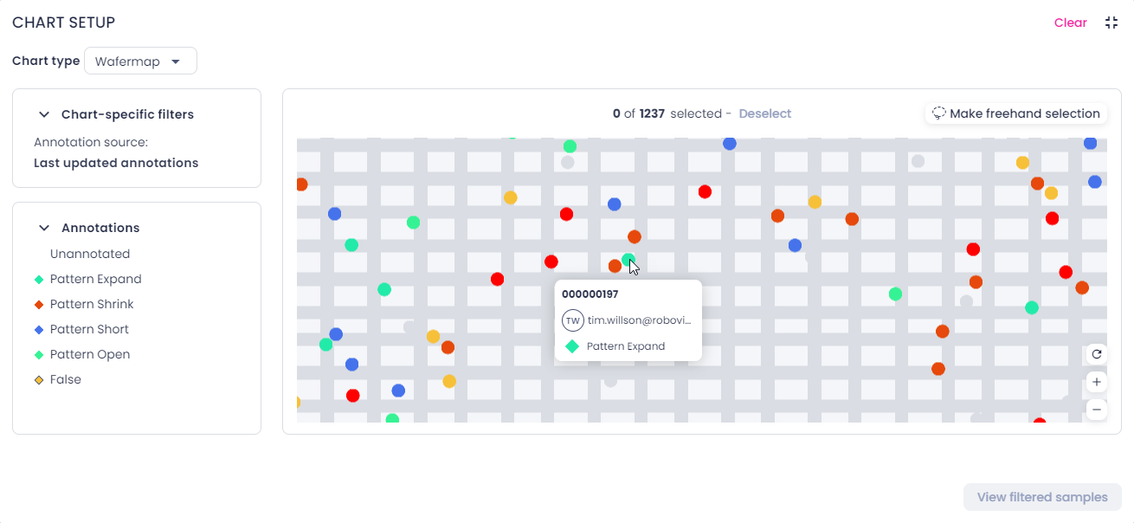This screenshot has height=523, width=1134.
Task: Click the TW user avatar in tooltip
Action: pyautogui.click(x=572, y=320)
